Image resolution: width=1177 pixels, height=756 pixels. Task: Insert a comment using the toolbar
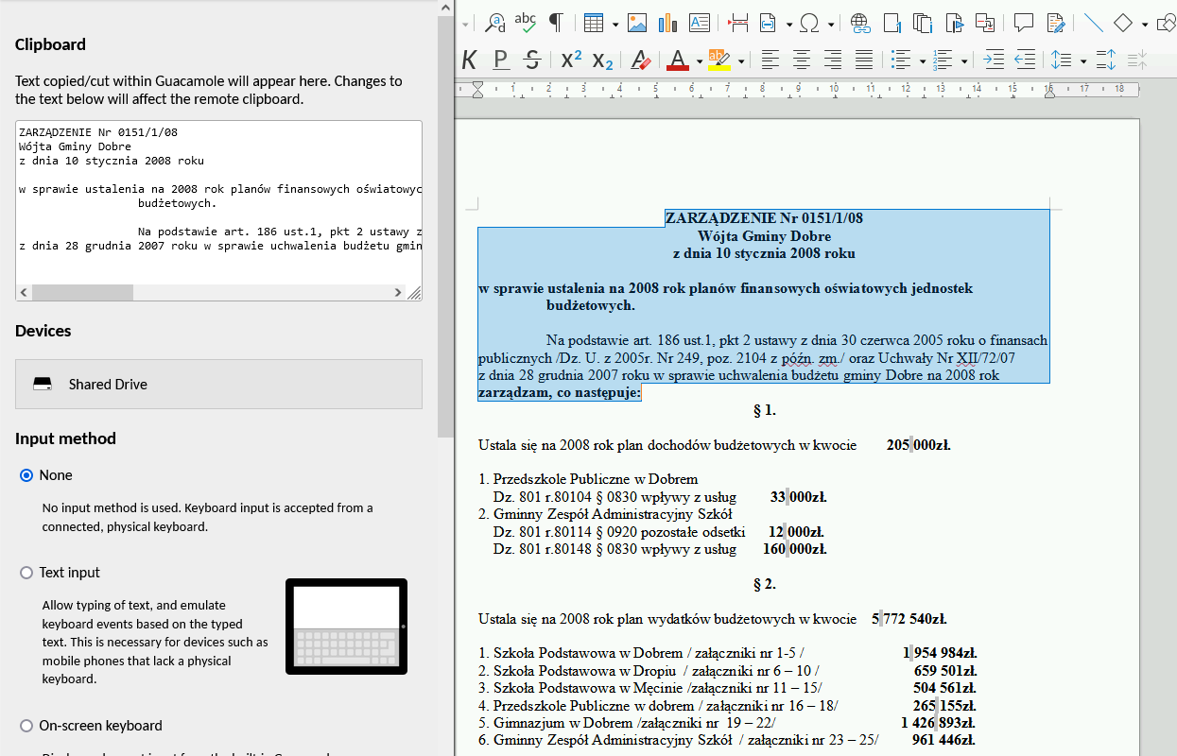(x=1023, y=23)
